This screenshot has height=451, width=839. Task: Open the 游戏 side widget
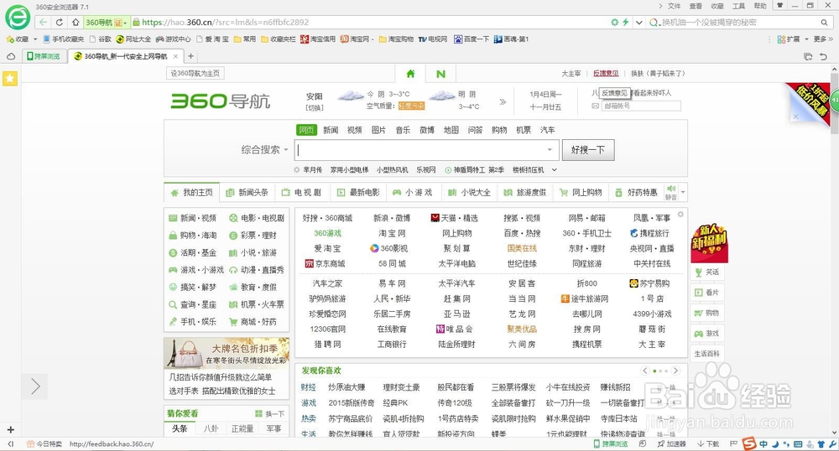[x=707, y=334]
